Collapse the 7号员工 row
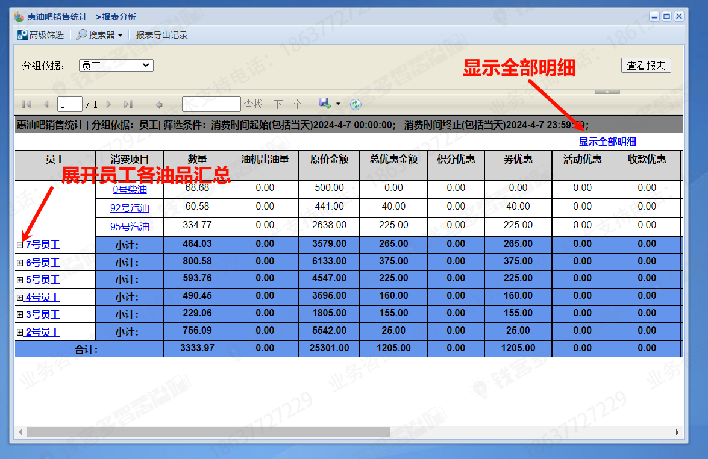Viewport: 708px width, 459px height. pos(20,245)
